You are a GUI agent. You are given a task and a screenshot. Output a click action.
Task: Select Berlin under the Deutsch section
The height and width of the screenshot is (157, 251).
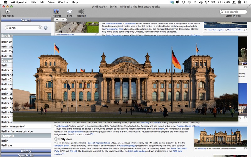(x=7, y=65)
